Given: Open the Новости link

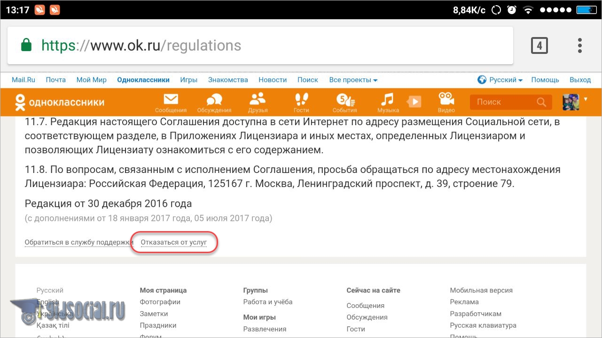Looking at the screenshot, I should pos(273,80).
